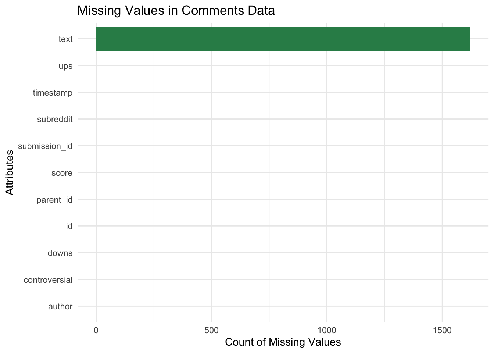
Task: Click the "id" attribute label
Action: [x=69, y=226]
